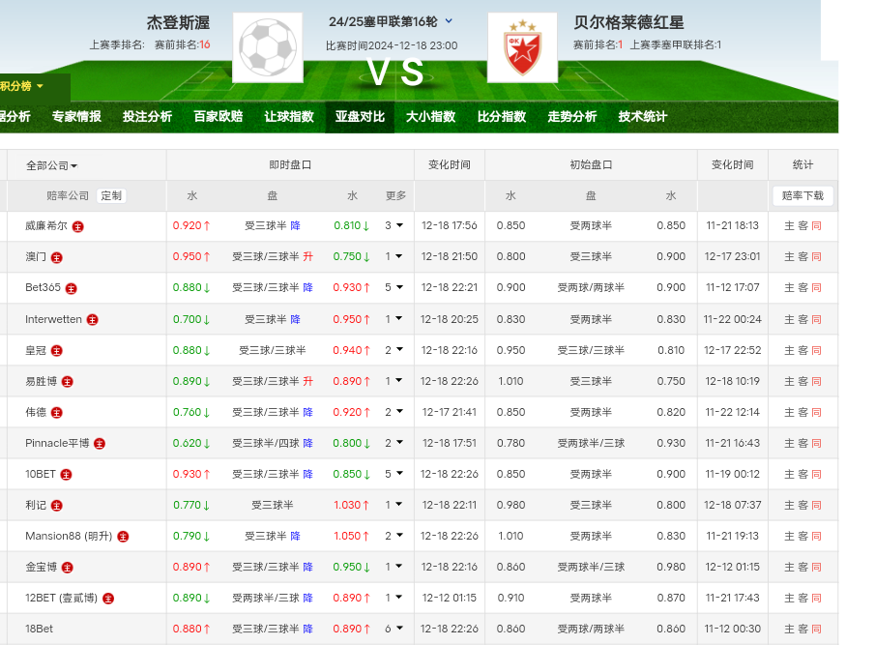Click the 杰登斯渥 football team logo
This screenshot has width=875, height=645.
[268, 47]
